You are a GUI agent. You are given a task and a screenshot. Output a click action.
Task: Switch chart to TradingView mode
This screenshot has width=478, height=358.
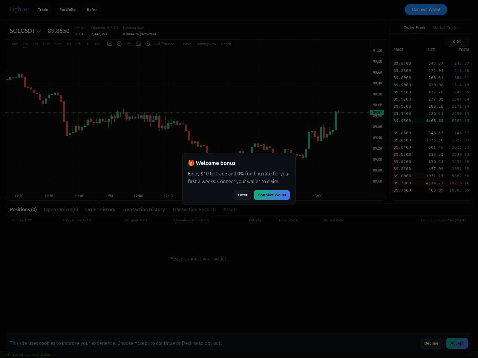coord(206,44)
